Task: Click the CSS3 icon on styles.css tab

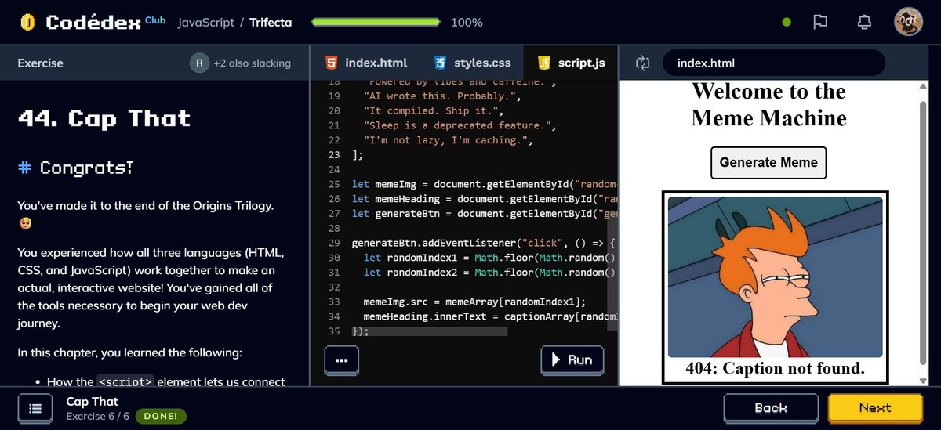Action: (440, 63)
